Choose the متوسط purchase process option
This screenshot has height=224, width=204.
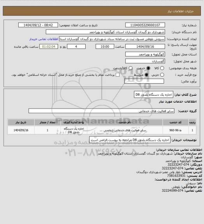pos(146,75)
